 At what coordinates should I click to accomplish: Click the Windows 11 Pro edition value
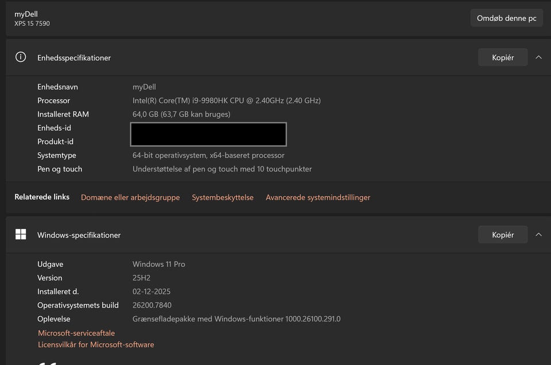tap(159, 264)
